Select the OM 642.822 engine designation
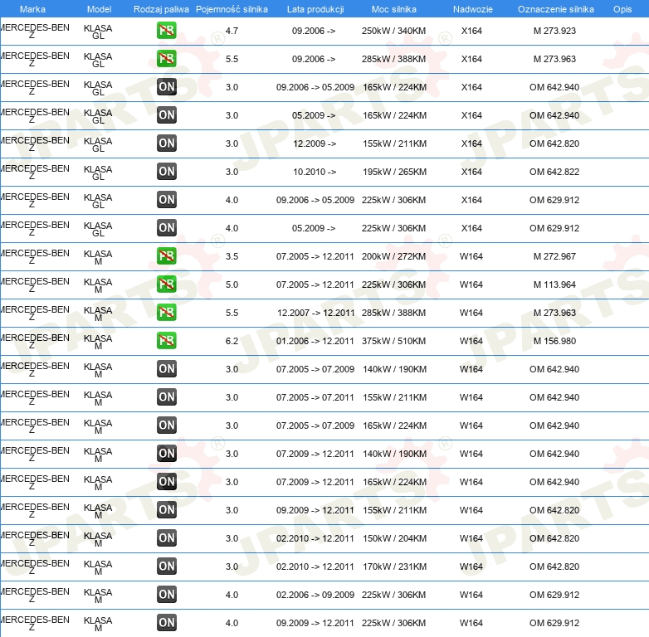This screenshot has width=649, height=637. coord(554,172)
